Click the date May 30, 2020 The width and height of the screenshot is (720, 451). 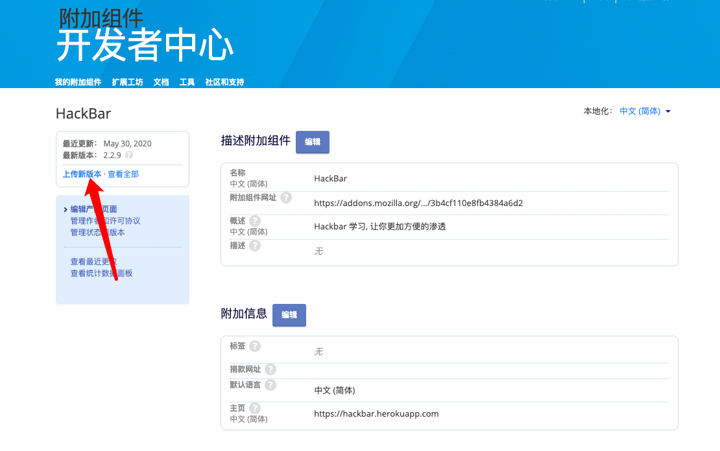[x=127, y=144]
